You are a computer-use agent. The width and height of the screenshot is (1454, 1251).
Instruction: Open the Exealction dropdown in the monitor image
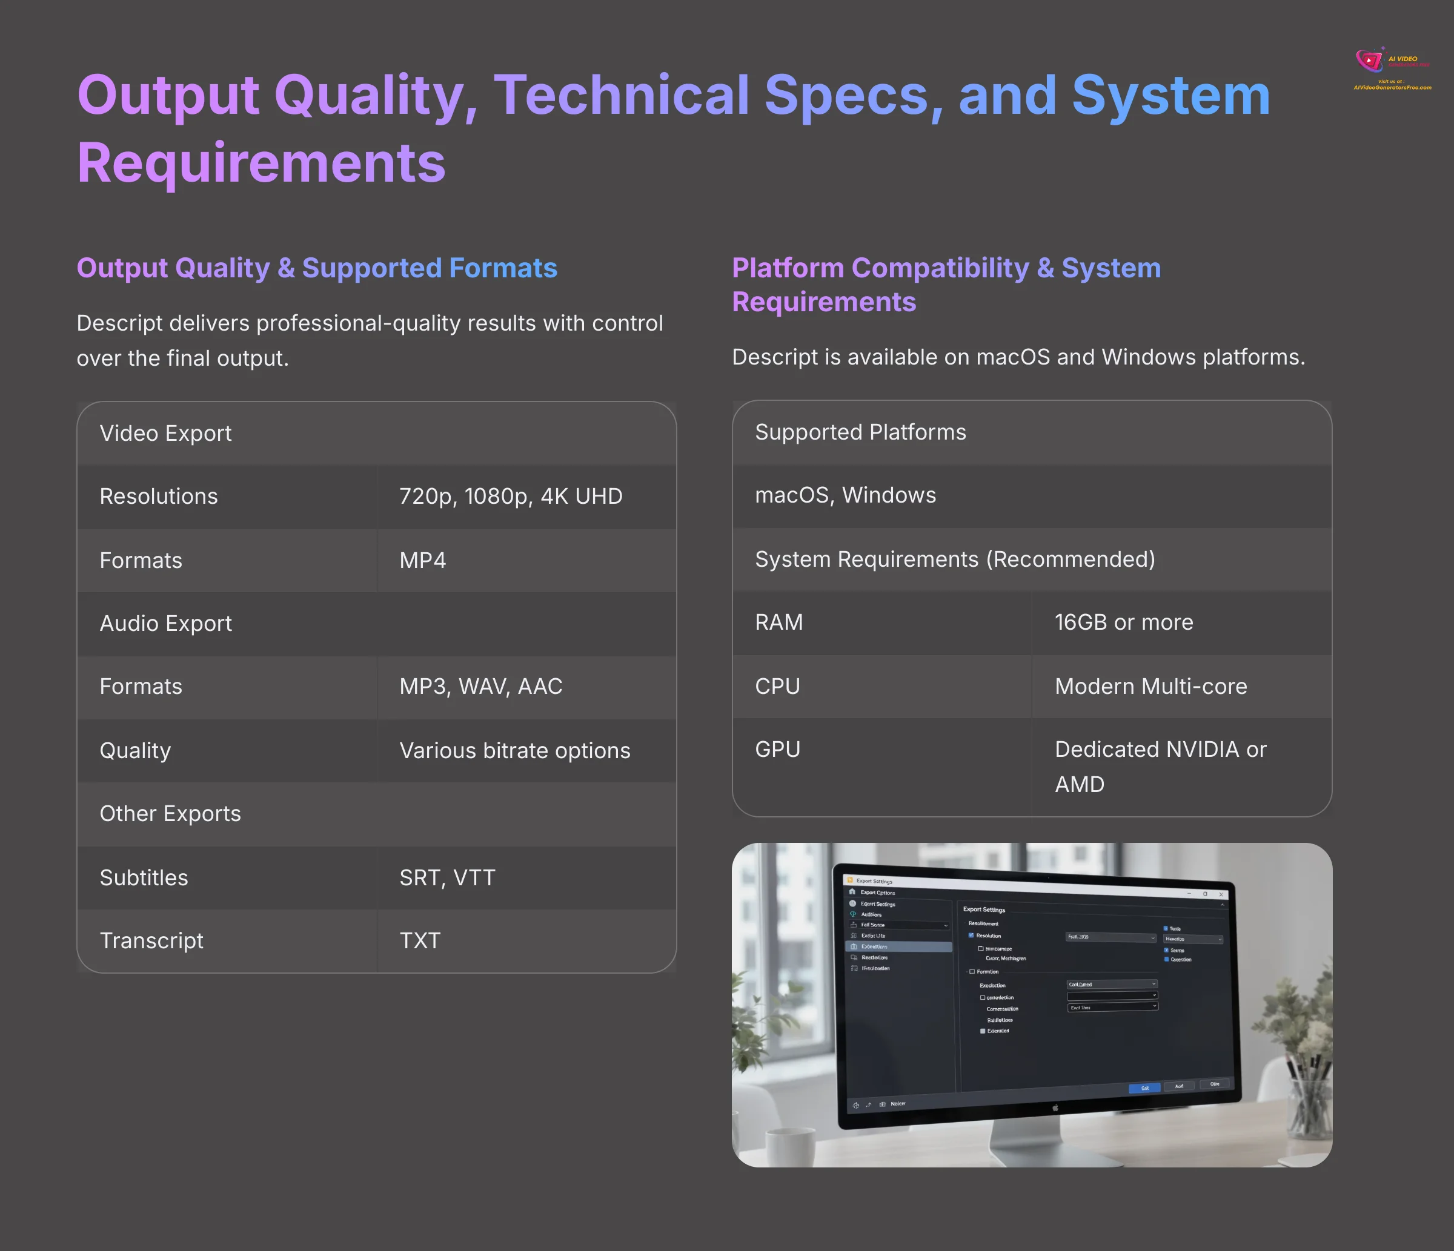coord(1113,985)
